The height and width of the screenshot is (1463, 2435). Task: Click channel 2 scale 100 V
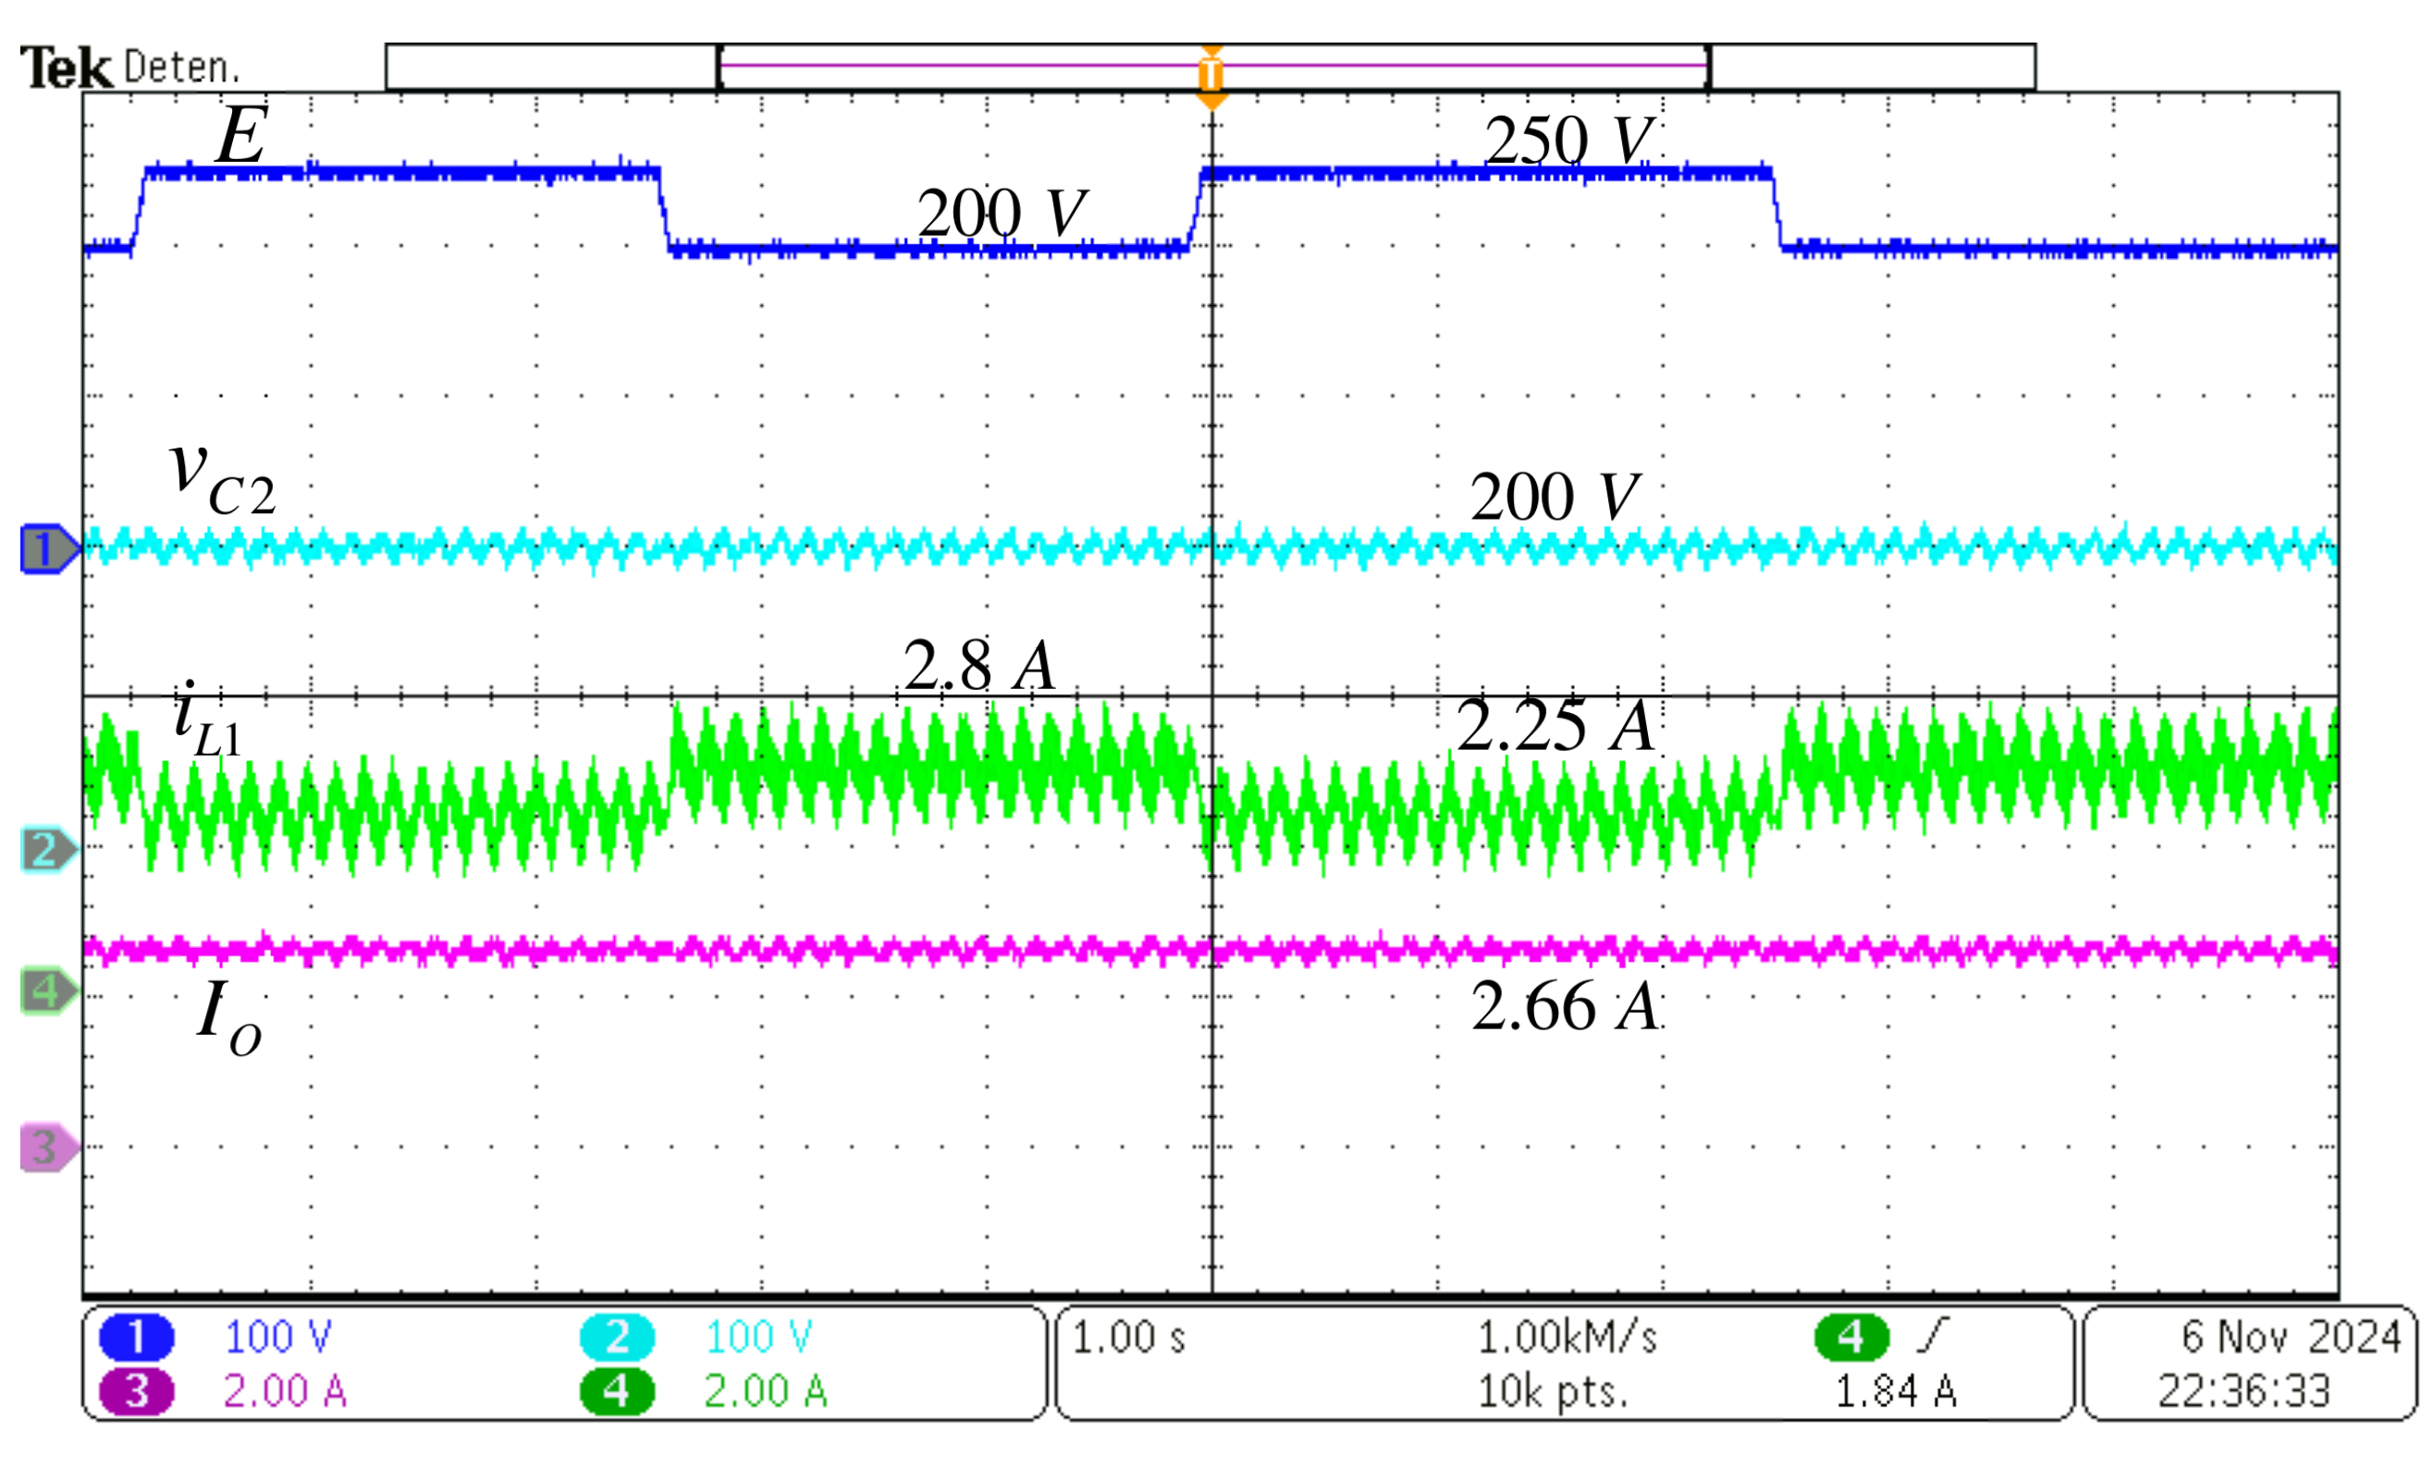pyautogui.click(x=759, y=1338)
